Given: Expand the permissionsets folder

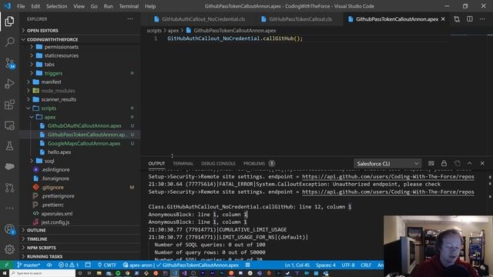Looking at the screenshot, I should click(x=62, y=47).
